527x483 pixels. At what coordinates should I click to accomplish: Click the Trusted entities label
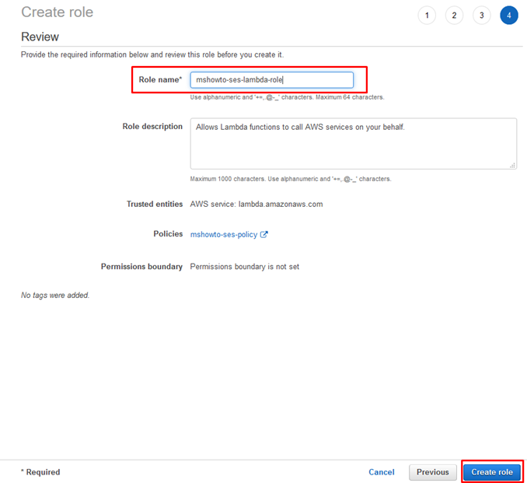pyautogui.click(x=155, y=204)
